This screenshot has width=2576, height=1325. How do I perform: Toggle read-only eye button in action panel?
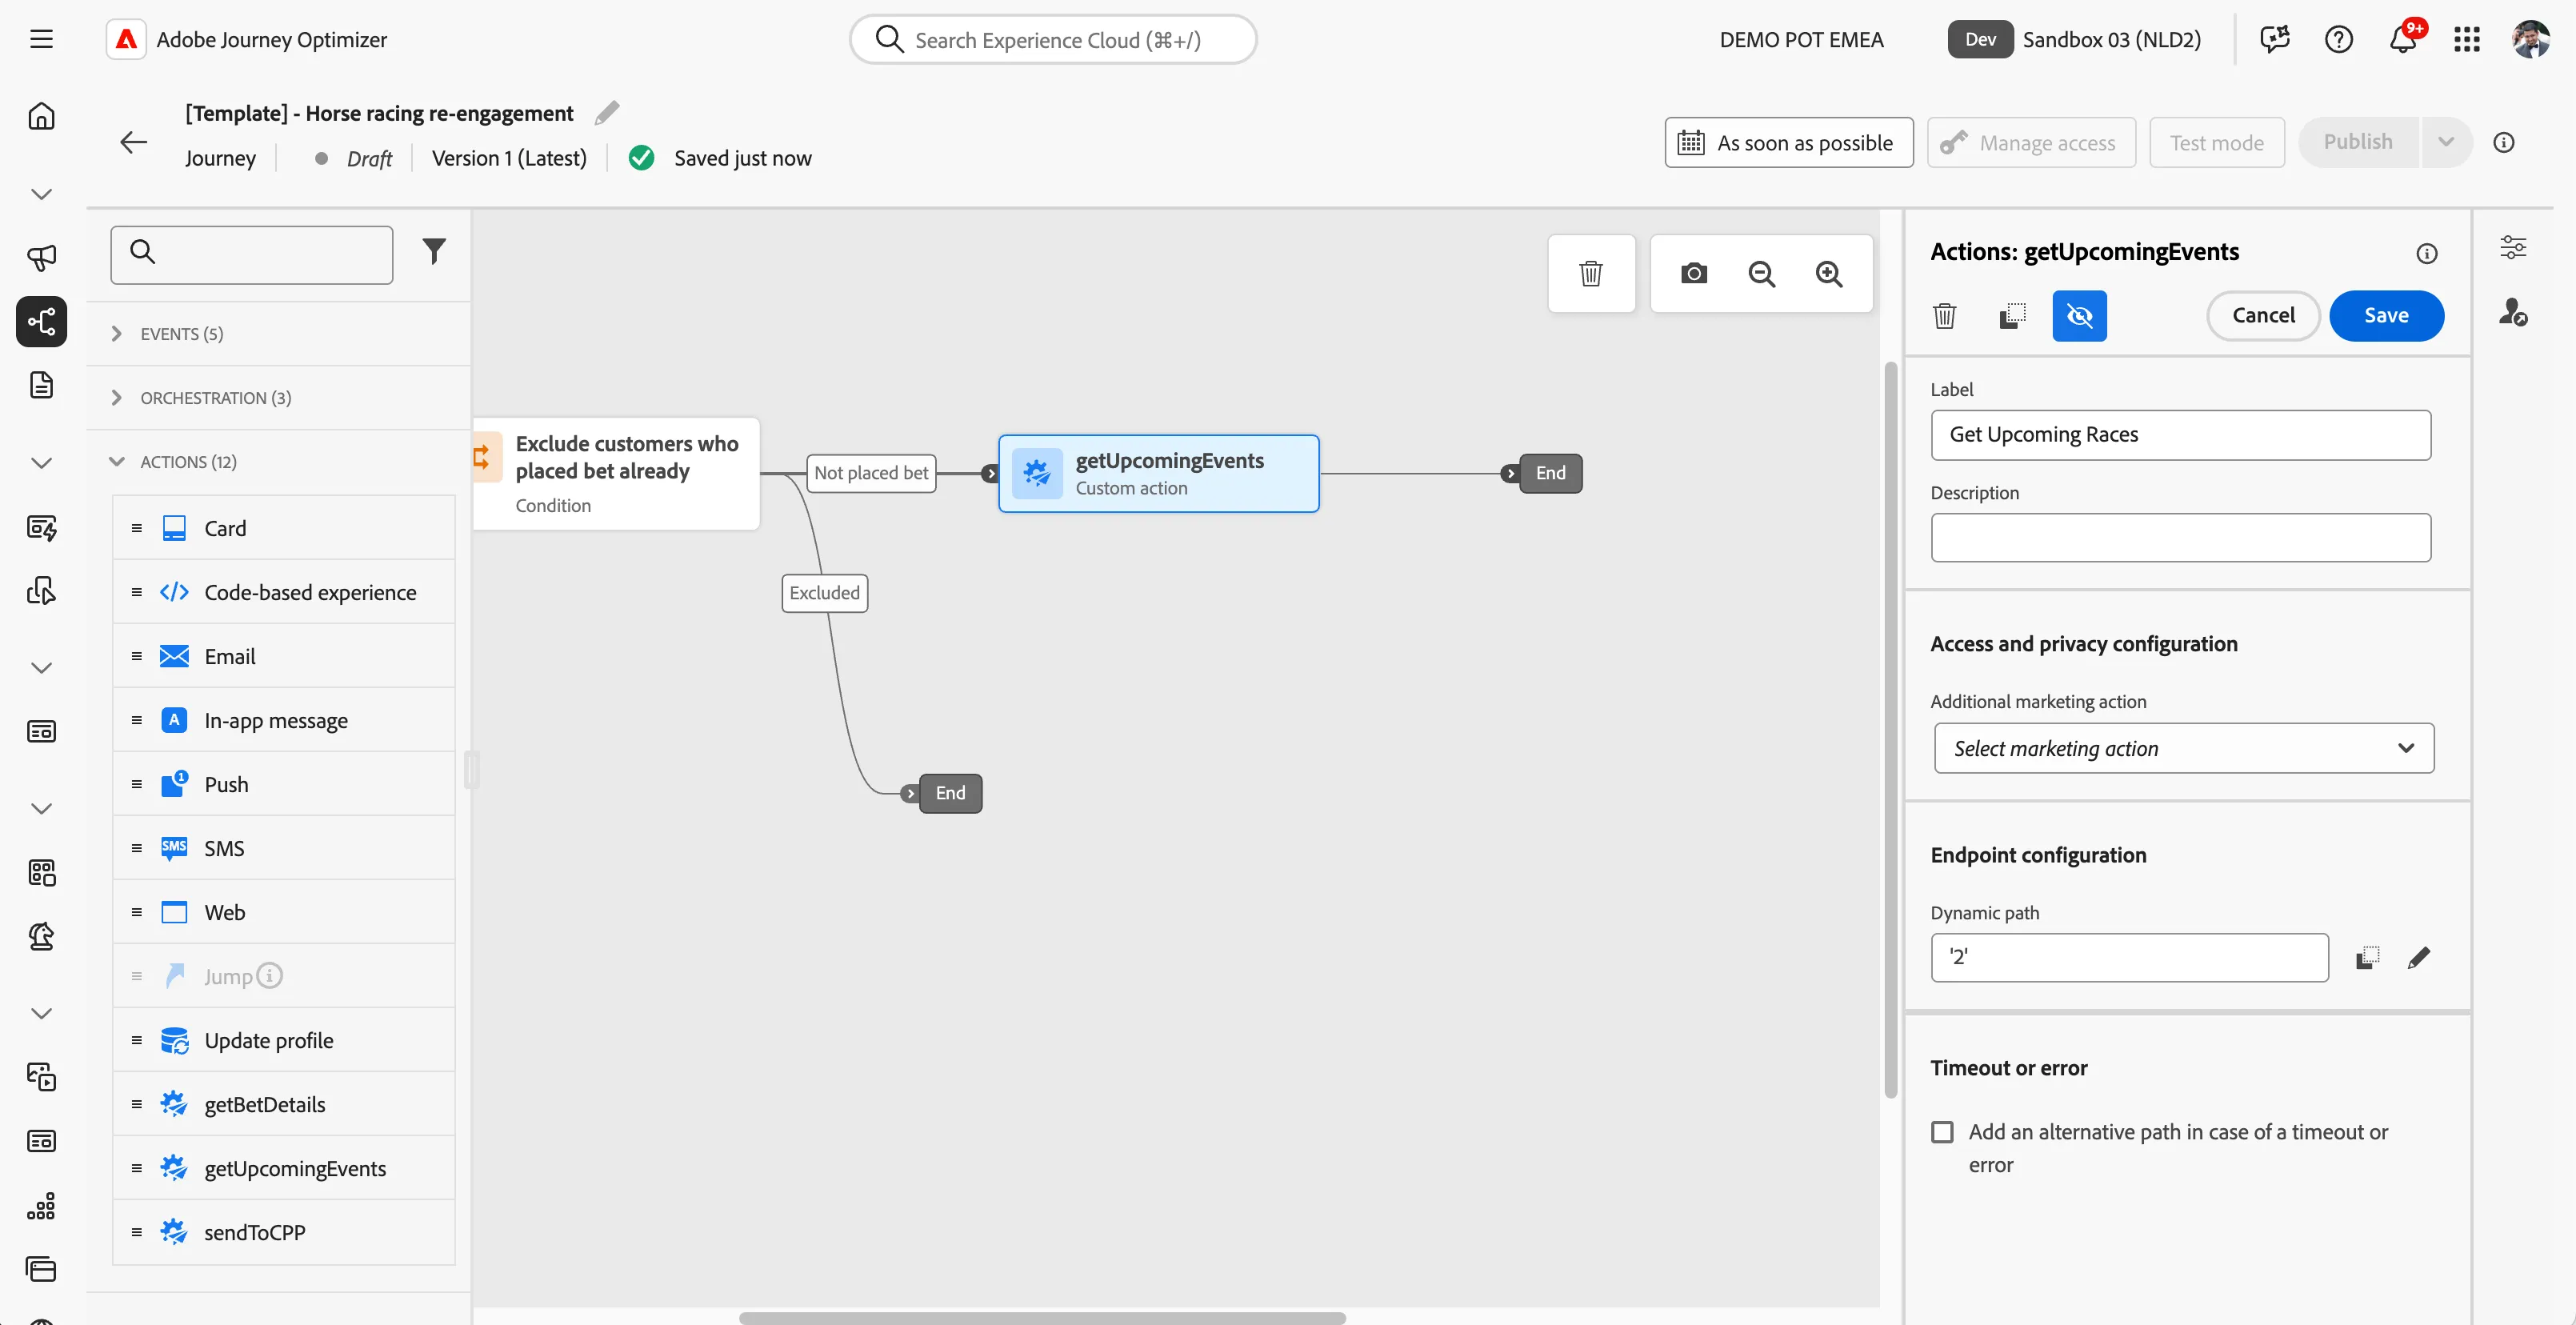[x=2079, y=316]
